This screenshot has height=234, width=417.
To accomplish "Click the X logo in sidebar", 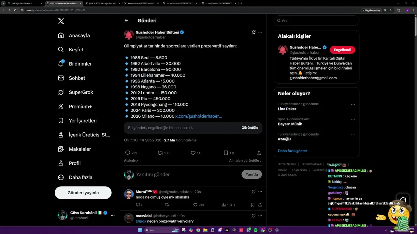I will click(x=61, y=21).
